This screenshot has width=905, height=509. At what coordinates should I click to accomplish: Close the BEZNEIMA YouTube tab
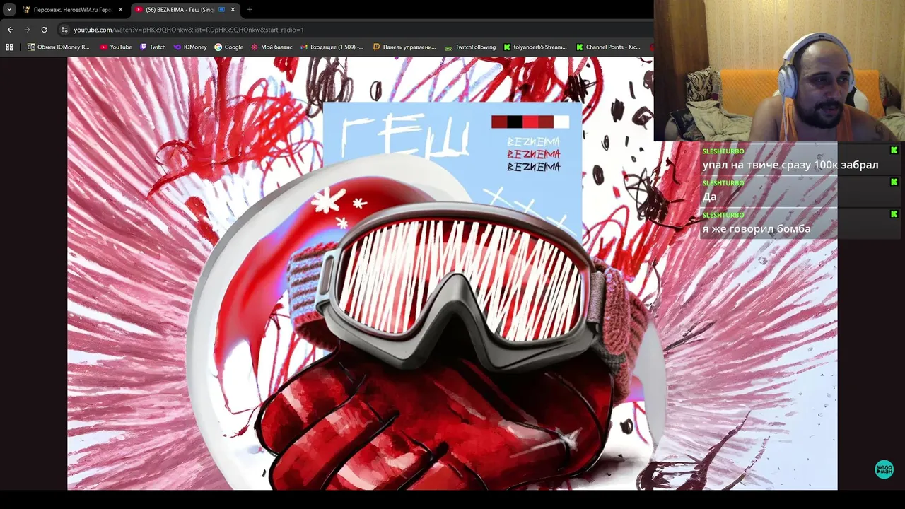tap(233, 10)
